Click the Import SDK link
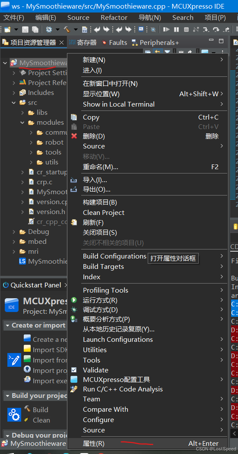 click(x=50, y=350)
